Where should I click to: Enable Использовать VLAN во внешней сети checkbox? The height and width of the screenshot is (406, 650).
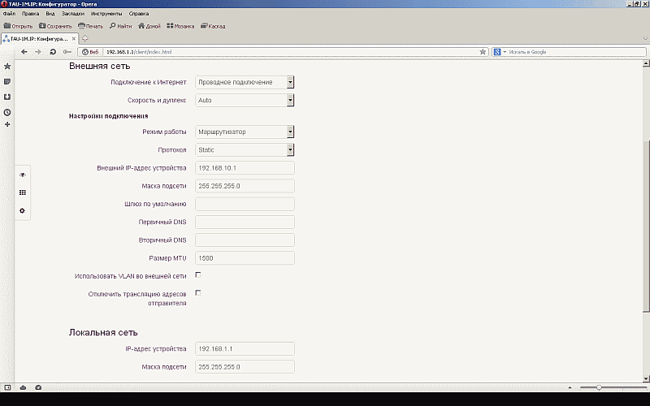(x=198, y=274)
